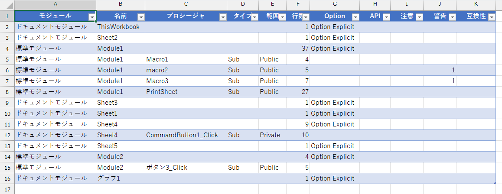This screenshot has width=502, height=194.
Task: Open the 注意 filter dropdown
Action: coord(419,17)
